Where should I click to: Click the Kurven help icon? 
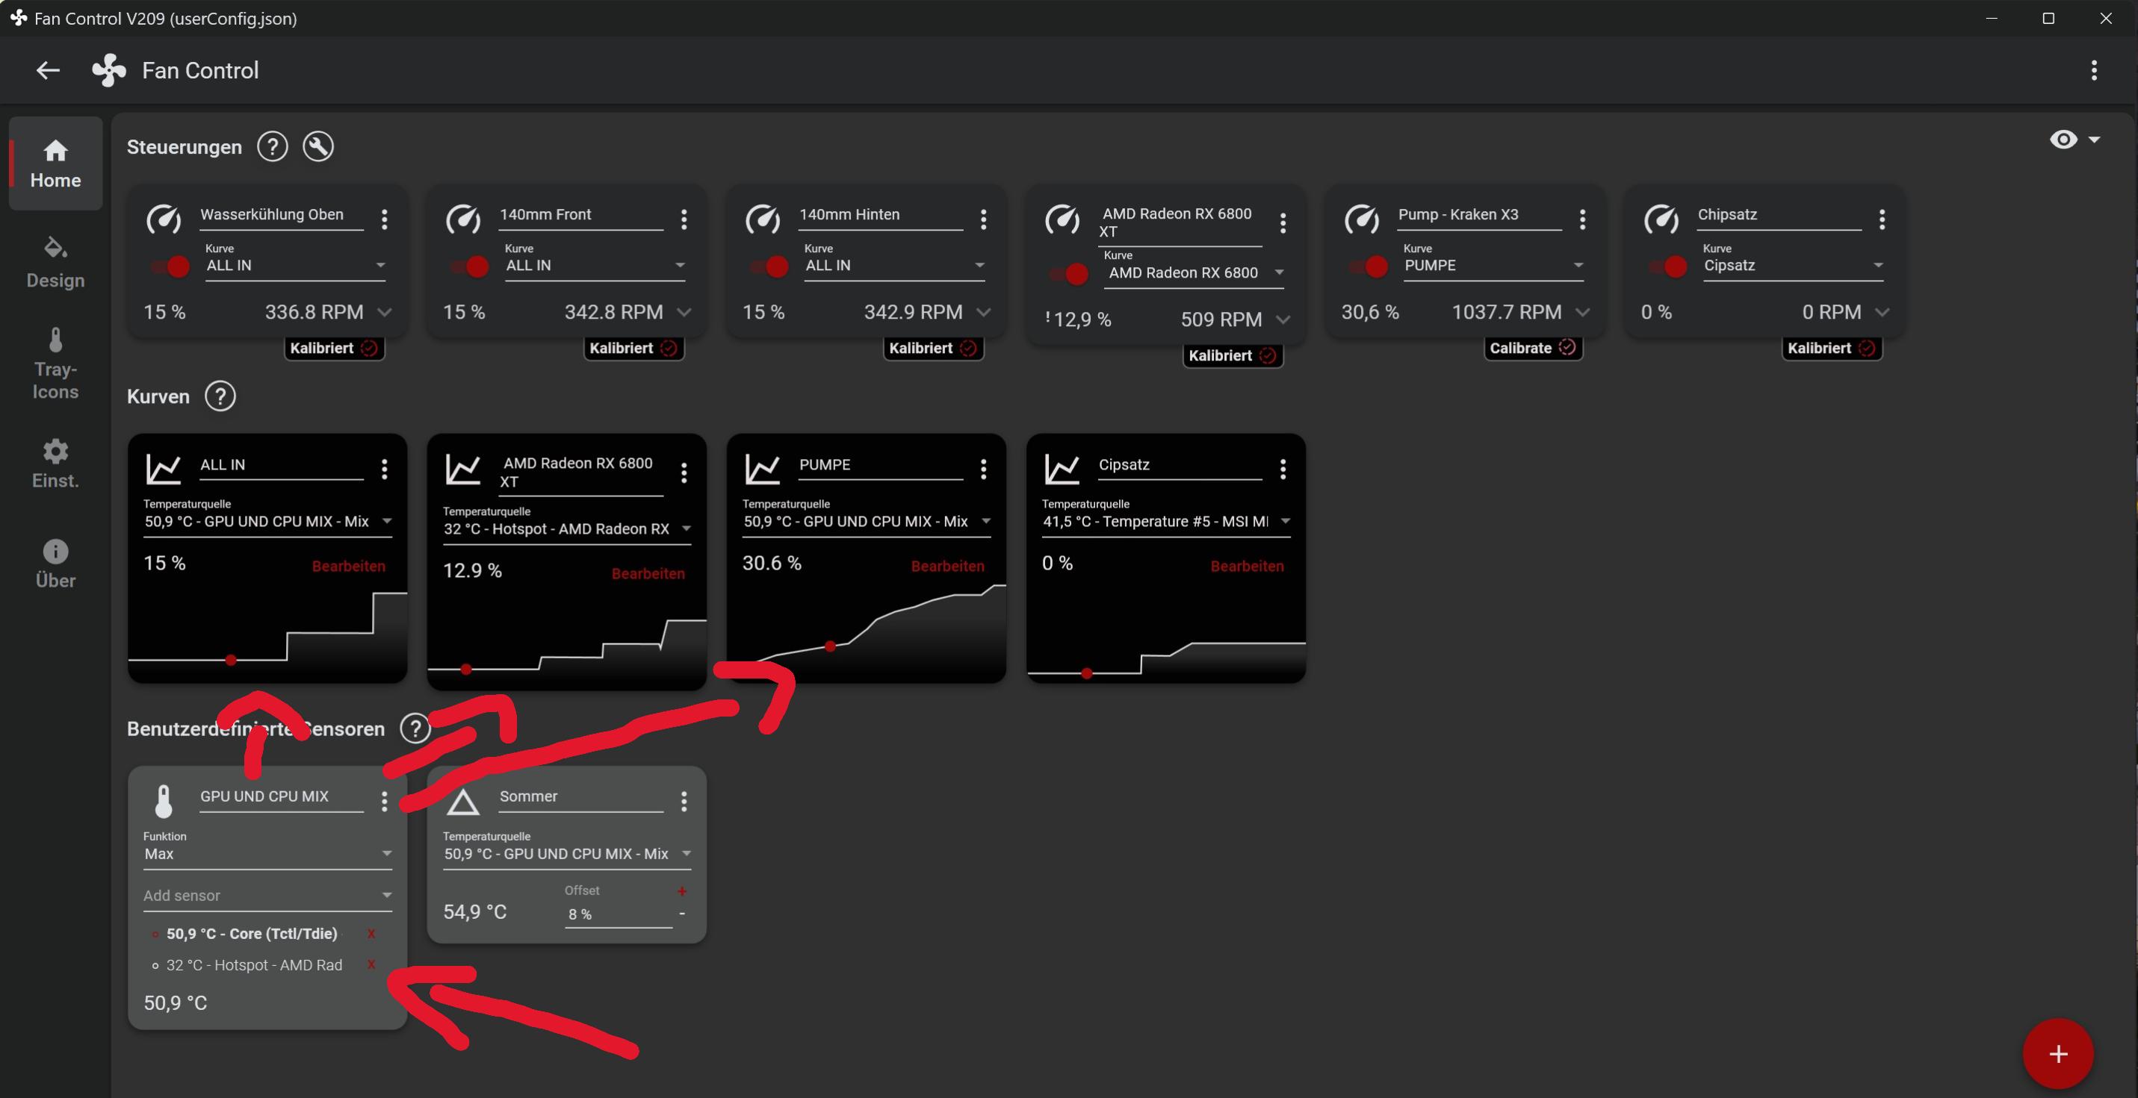220,396
